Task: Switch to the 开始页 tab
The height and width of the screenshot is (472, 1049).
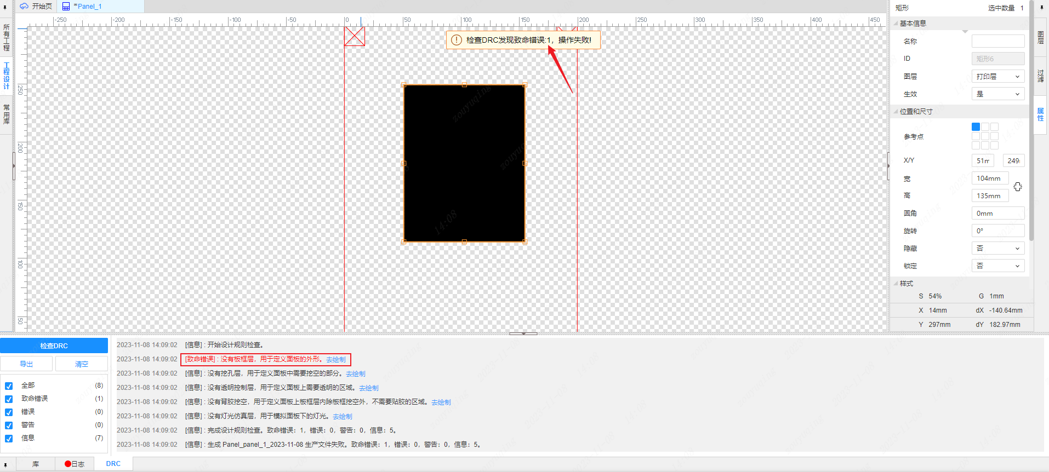Action: click(x=36, y=7)
